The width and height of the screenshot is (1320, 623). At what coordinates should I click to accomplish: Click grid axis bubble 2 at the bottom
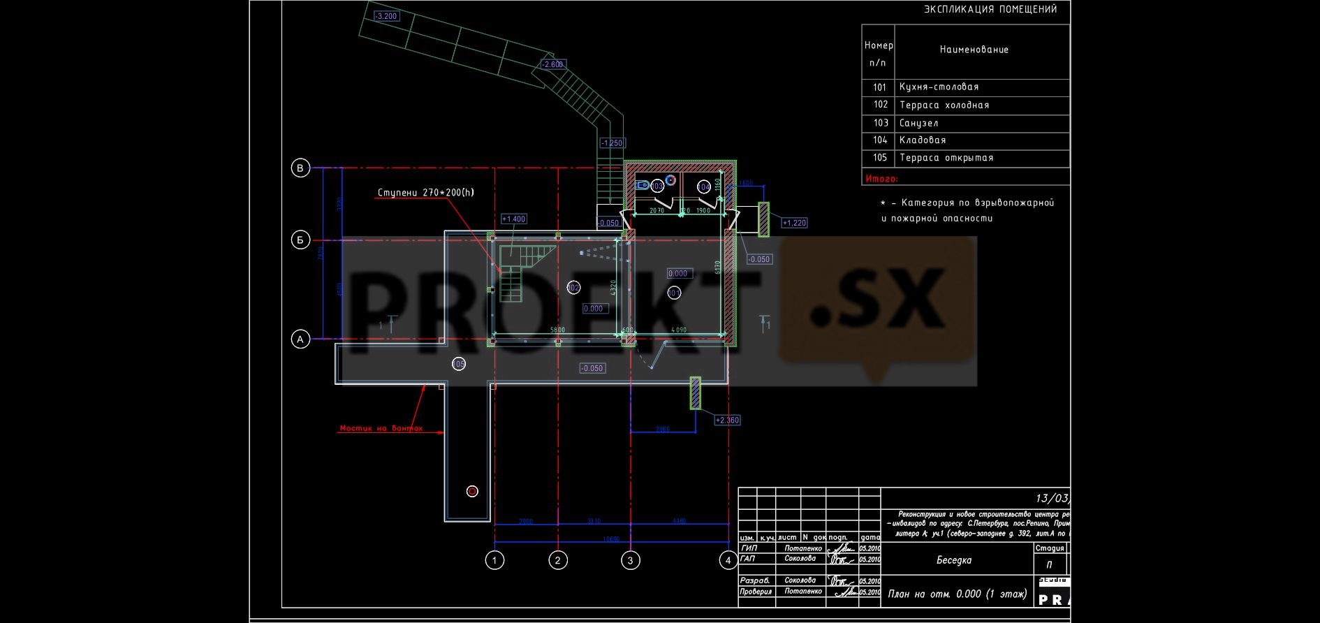pyautogui.click(x=558, y=560)
